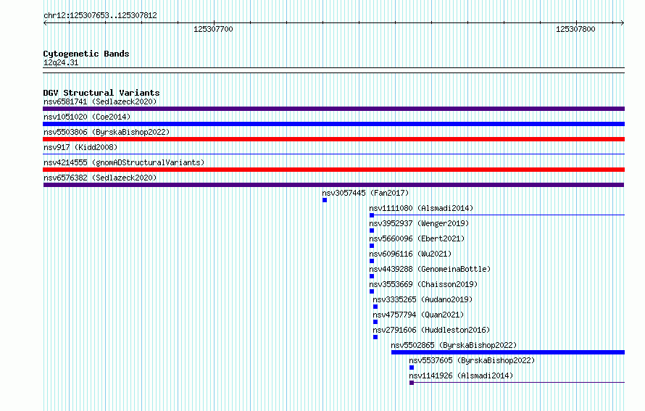
Task: Click blue marker under nsv5537605
Action: coord(412,368)
